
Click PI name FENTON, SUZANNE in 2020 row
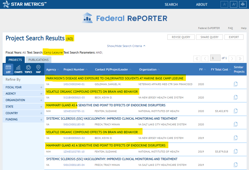pos(106,111)
